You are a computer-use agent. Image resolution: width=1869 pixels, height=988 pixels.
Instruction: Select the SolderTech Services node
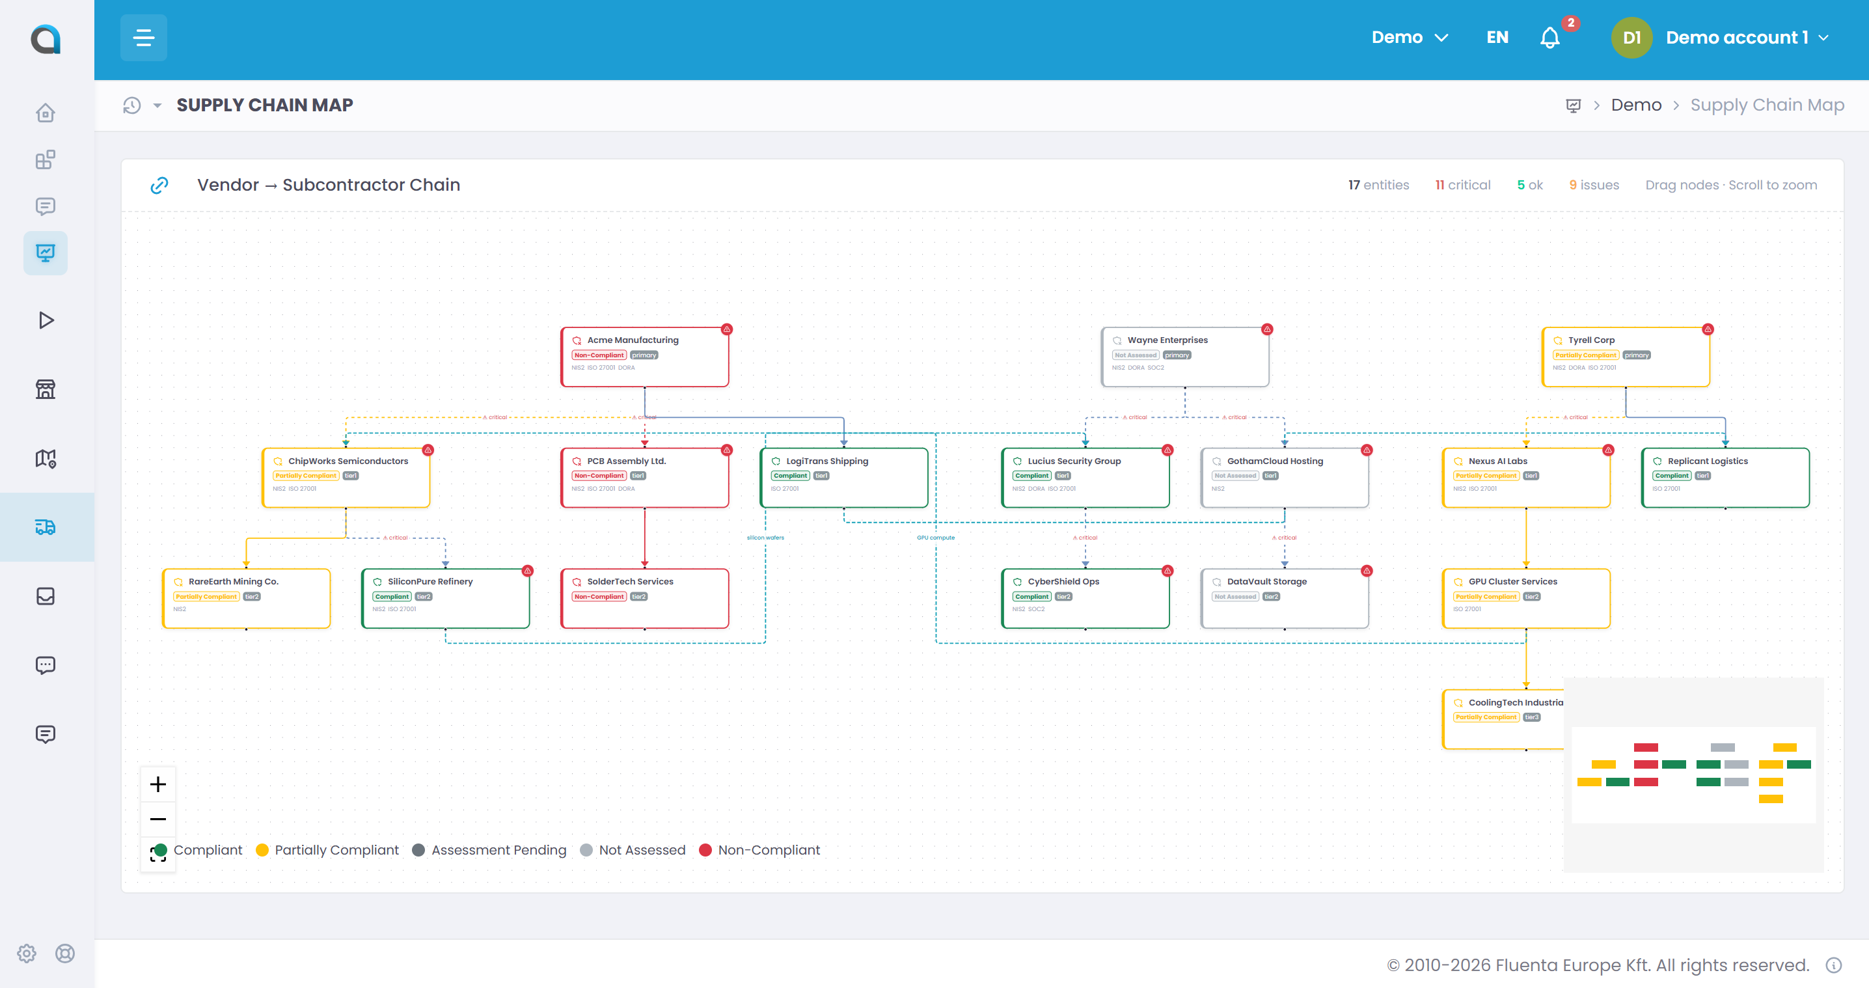click(x=644, y=597)
